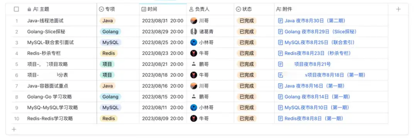Image resolution: width=417 pixels, height=139 pixels.
Task: Open the 负责人 column header
Action: point(210,9)
